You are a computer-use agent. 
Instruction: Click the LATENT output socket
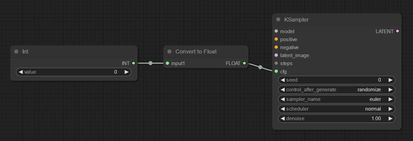[x=398, y=31]
